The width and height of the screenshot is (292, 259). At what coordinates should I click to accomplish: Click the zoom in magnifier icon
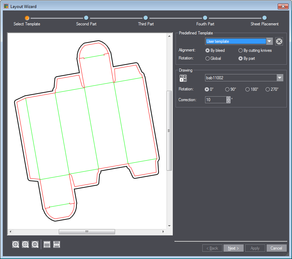coord(16,244)
